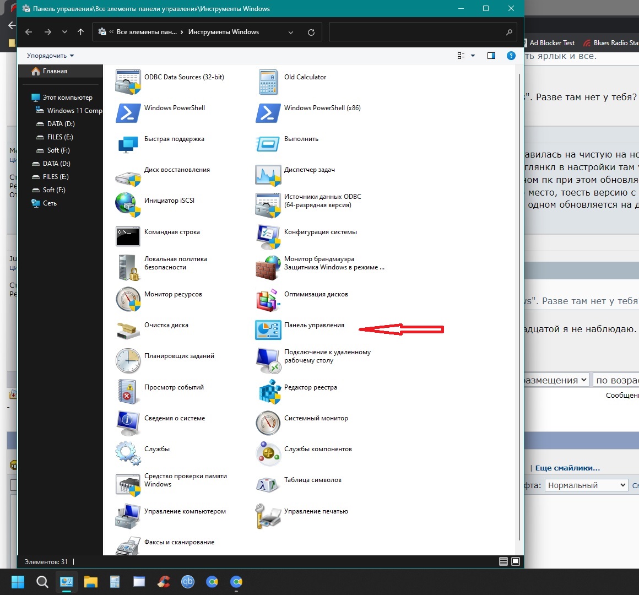The image size is (639, 595).
Task: Open Подключение к удаленному рабочему столу
Action: 268,361
